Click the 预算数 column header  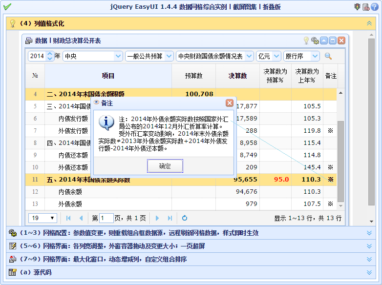[193, 76]
